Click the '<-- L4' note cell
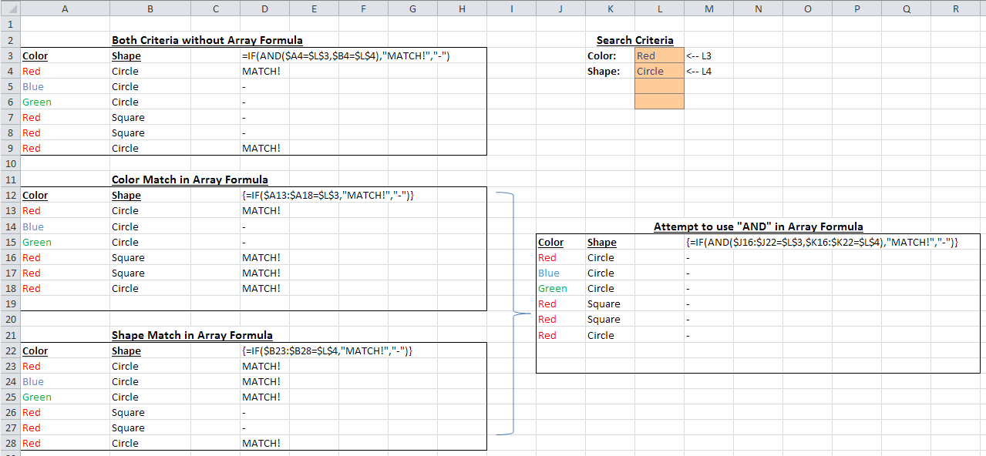This screenshot has height=456, width=986. pyautogui.click(x=698, y=71)
